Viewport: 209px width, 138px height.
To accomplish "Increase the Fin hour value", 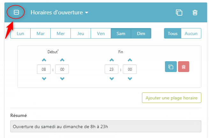I will click(x=112, y=60).
